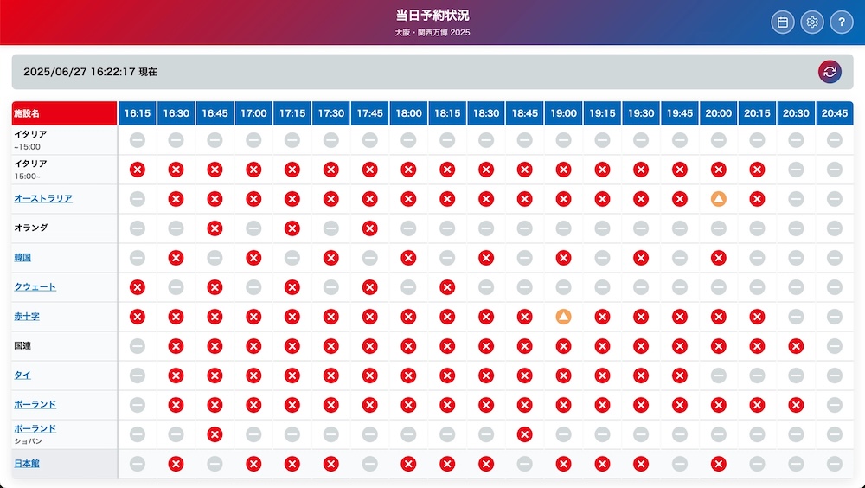Screen dimensions: 865x488
Task: Open the クウェート pavilion link
Action: tap(35, 286)
